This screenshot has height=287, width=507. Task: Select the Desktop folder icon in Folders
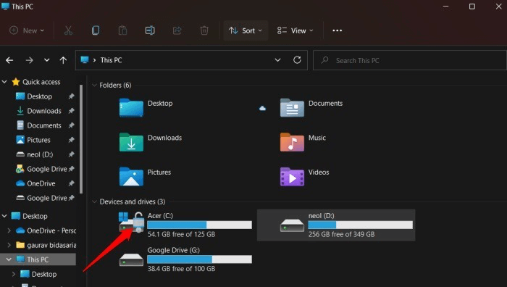[131, 107]
